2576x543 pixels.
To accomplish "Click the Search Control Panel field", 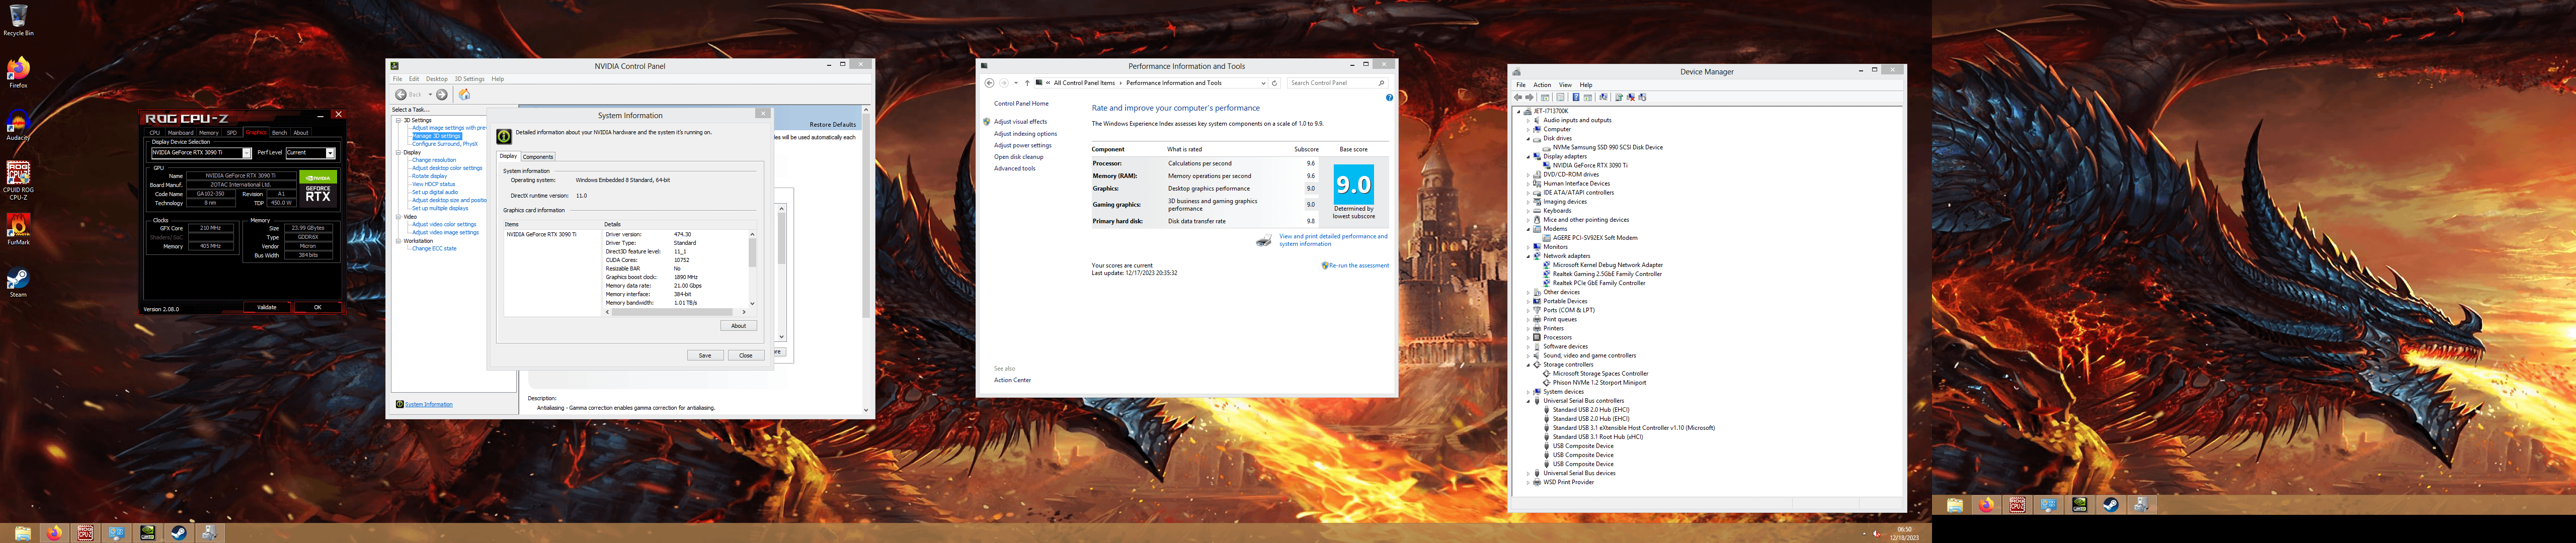I will pos(1338,83).
